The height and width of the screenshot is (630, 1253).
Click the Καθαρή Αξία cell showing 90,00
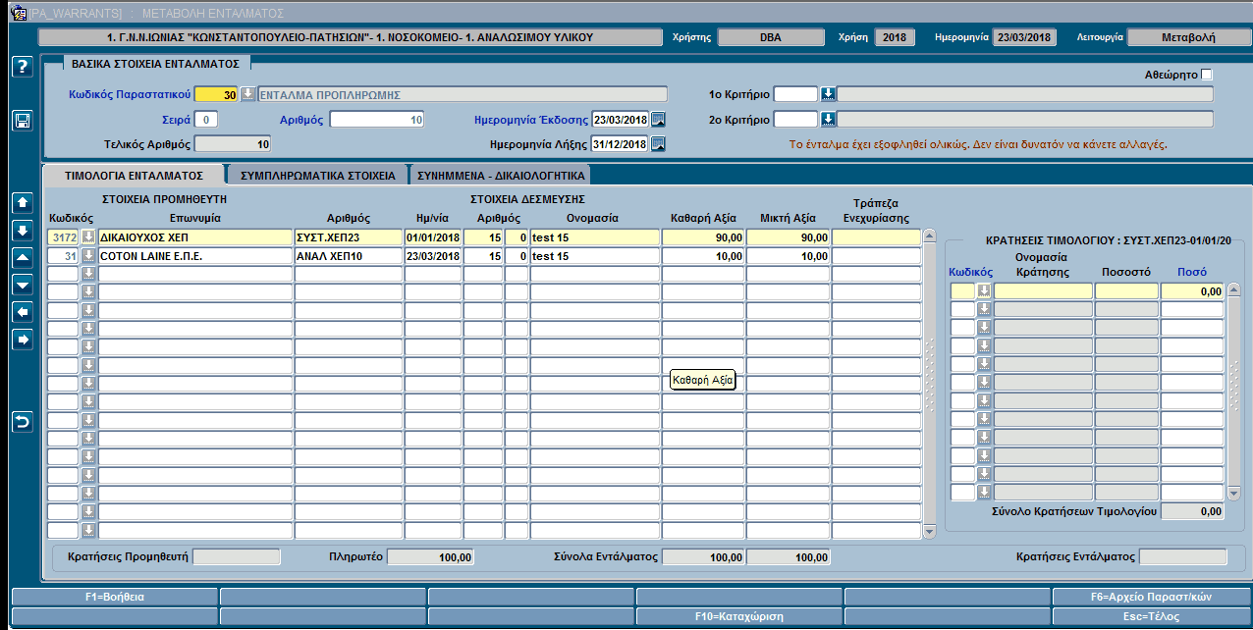click(x=703, y=237)
